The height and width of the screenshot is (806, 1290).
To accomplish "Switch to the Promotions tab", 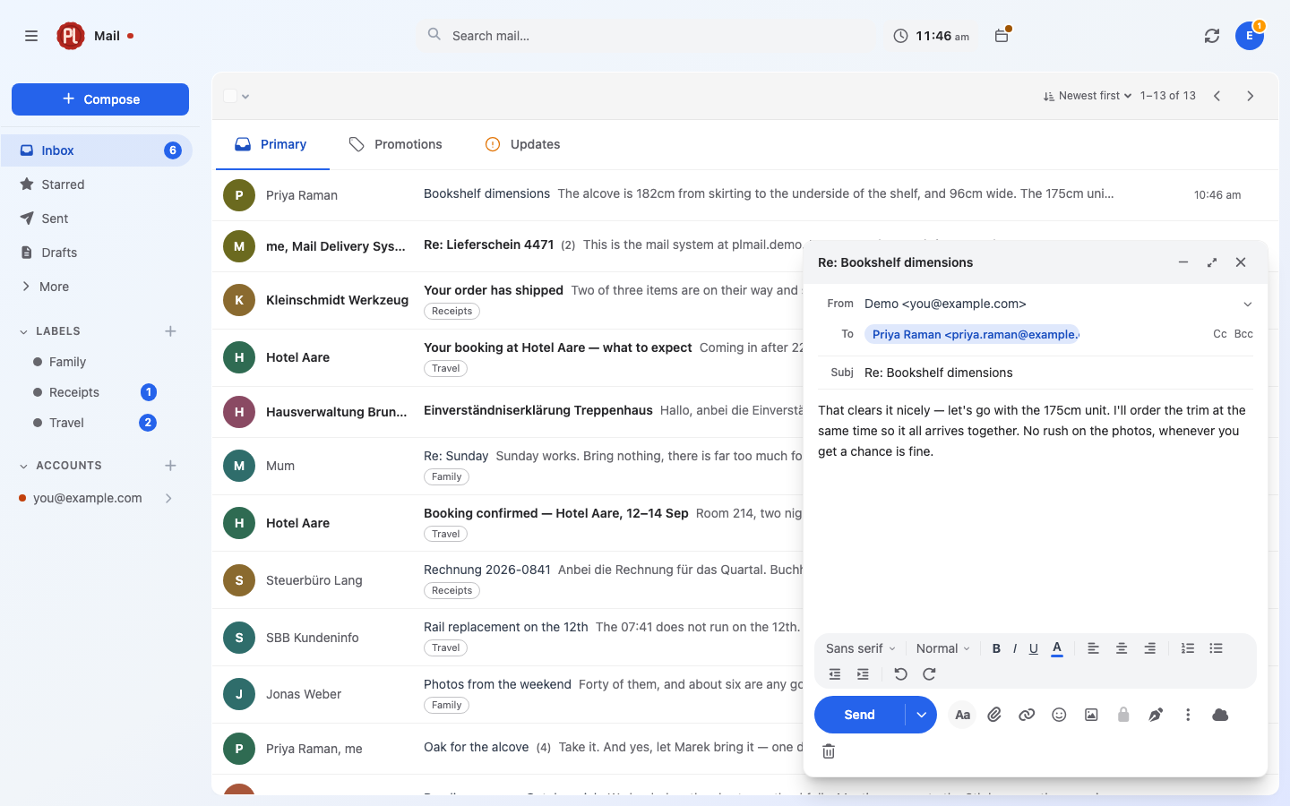I will point(395,144).
